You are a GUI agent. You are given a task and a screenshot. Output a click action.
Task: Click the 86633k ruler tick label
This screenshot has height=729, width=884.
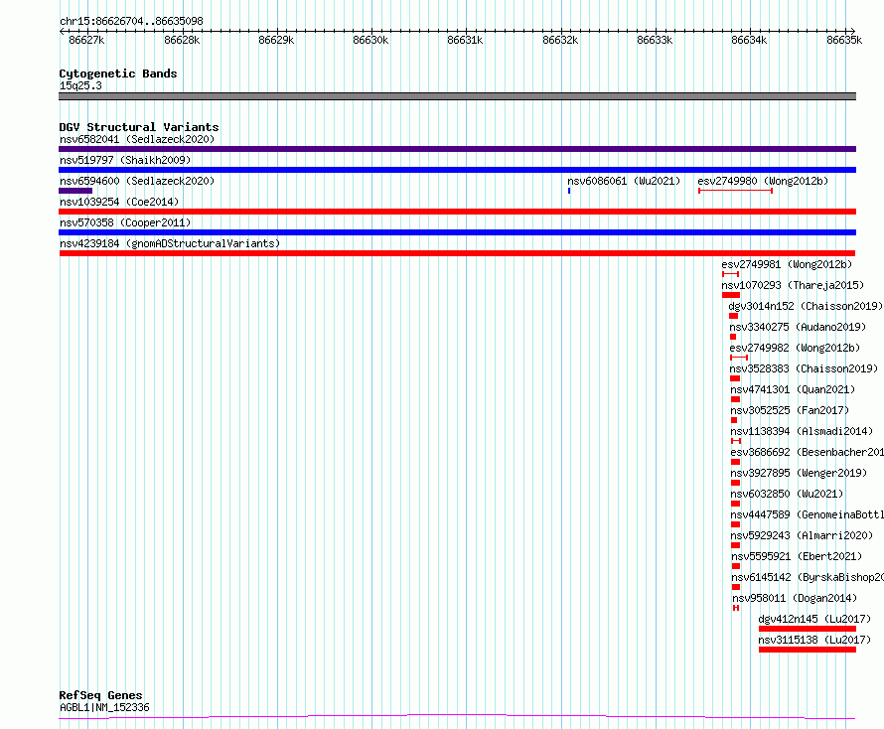655,40
